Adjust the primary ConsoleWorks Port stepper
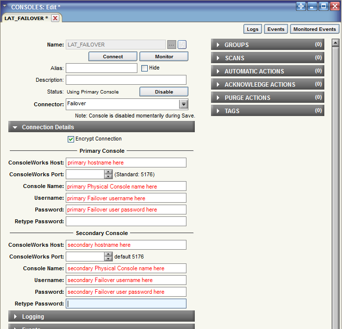The height and width of the screenshot is (329, 342). pos(108,174)
